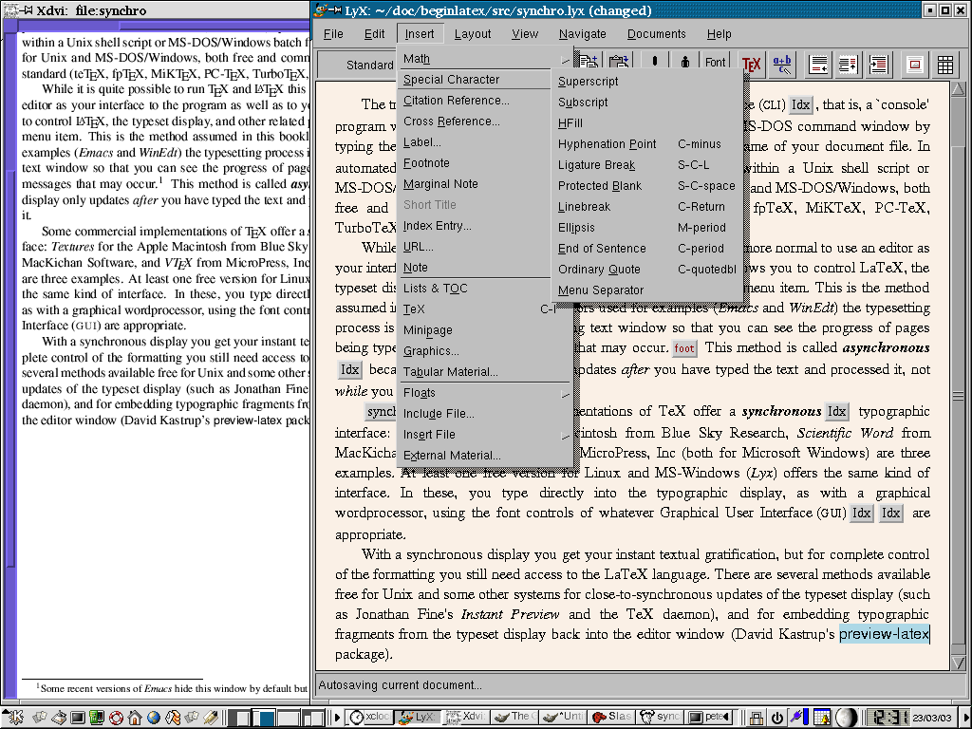Image resolution: width=972 pixels, height=729 pixels.
Task: Click the insert table grid icon
Action: (944, 65)
